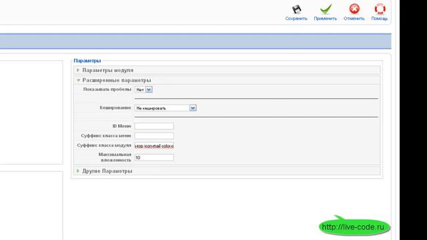Open the Помощь lifebuoy help icon

point(380,9)
